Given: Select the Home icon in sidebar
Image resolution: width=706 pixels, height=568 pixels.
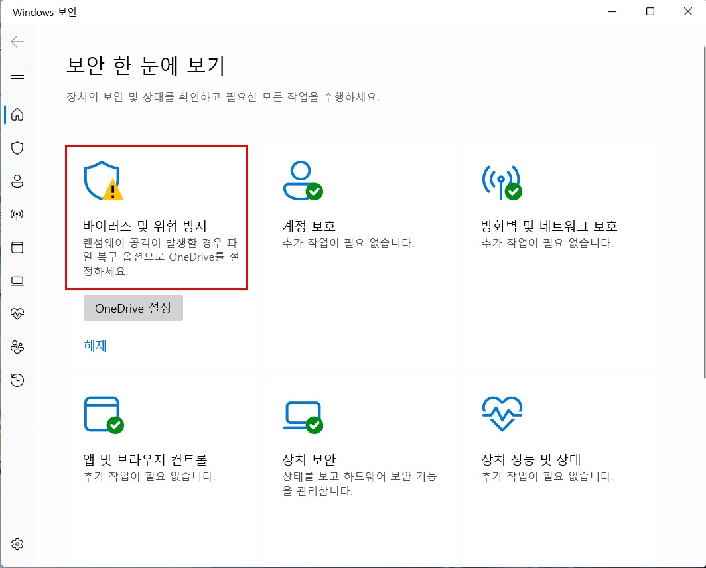Looking at the screenshot, I should coord(17,114).
